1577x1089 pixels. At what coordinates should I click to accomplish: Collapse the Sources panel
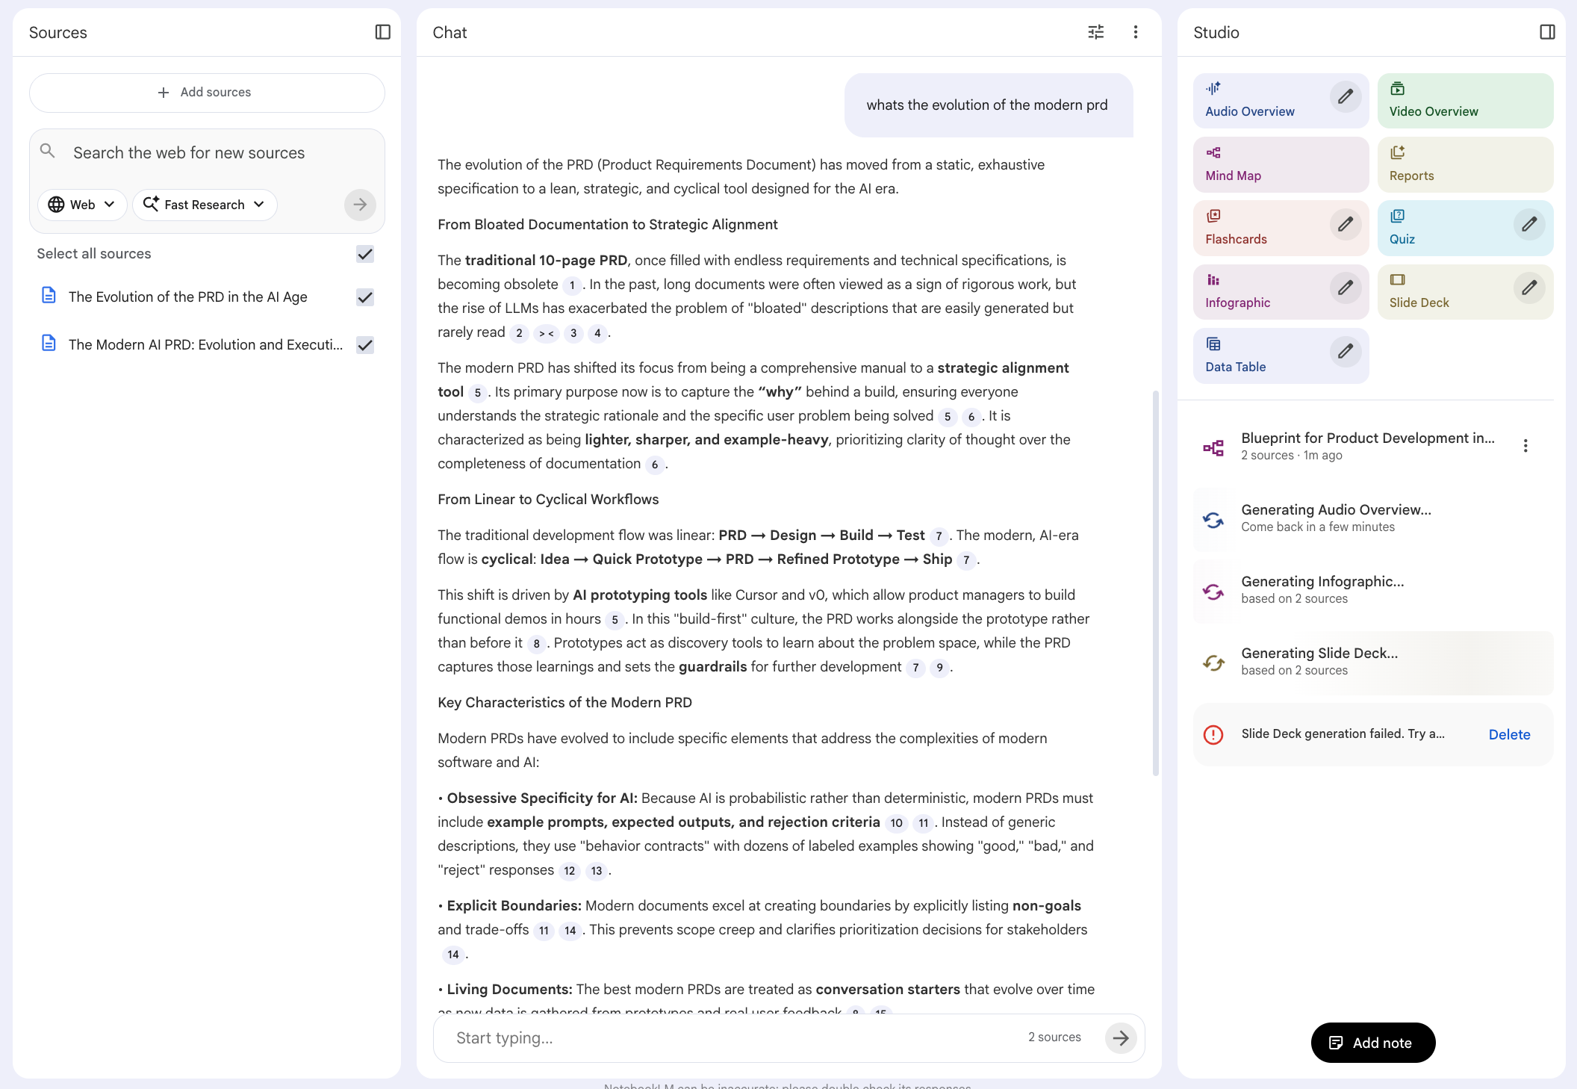[382, 32]
